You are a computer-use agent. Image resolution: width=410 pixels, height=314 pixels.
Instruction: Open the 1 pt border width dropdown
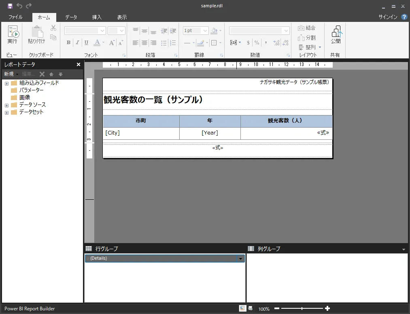pos(205,31)
